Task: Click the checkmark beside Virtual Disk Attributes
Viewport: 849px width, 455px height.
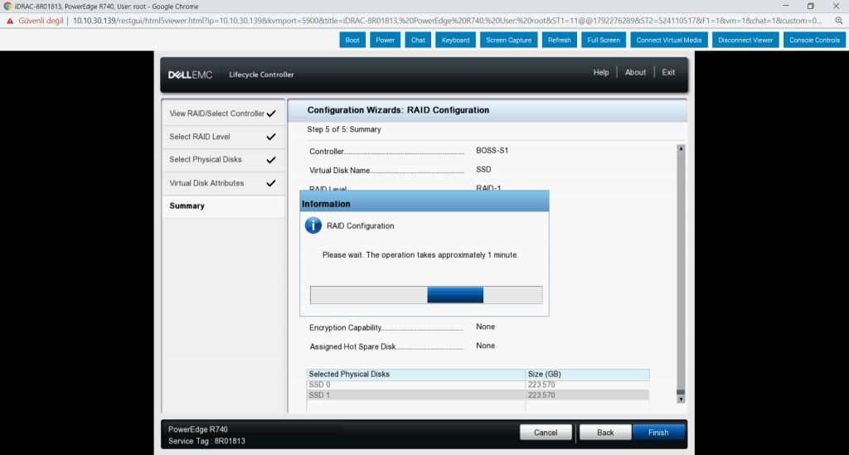Action: [270, 183]
